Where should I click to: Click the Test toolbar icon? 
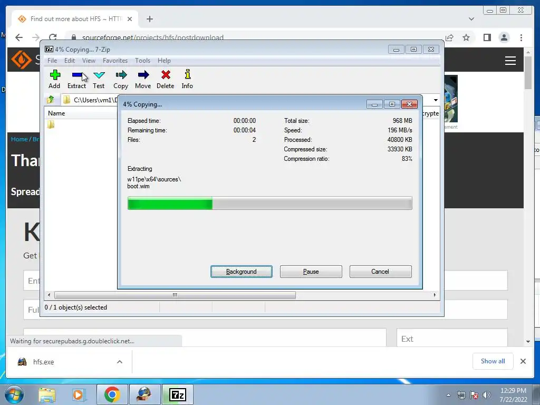point(99,79)
